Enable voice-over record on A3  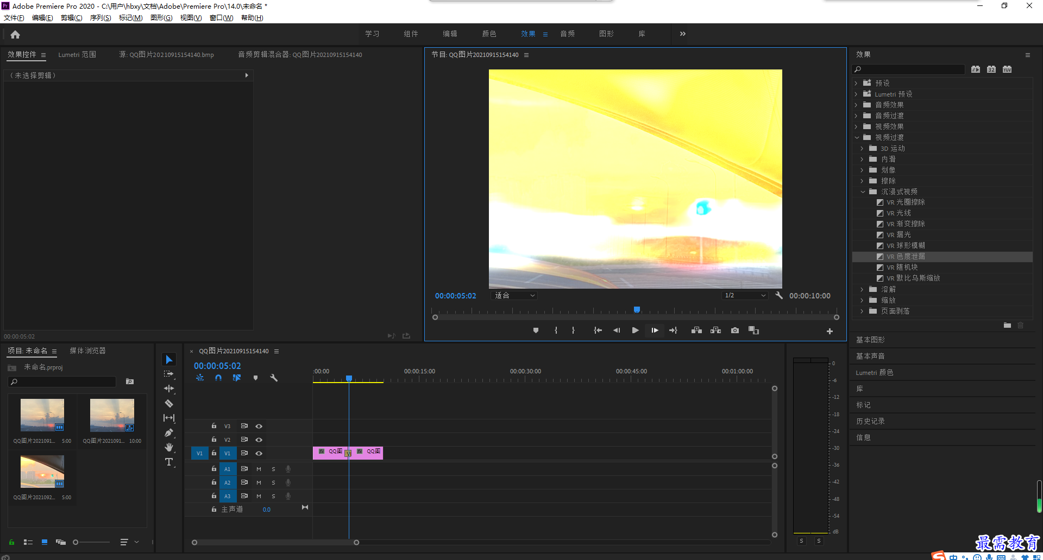pyautogui.click(x=288, y=496)
